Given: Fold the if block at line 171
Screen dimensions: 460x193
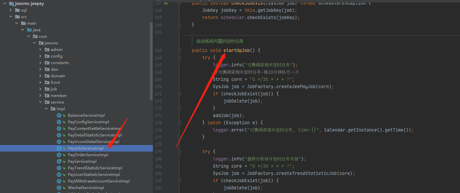Looking at the screenshot, I should point(179,94).
